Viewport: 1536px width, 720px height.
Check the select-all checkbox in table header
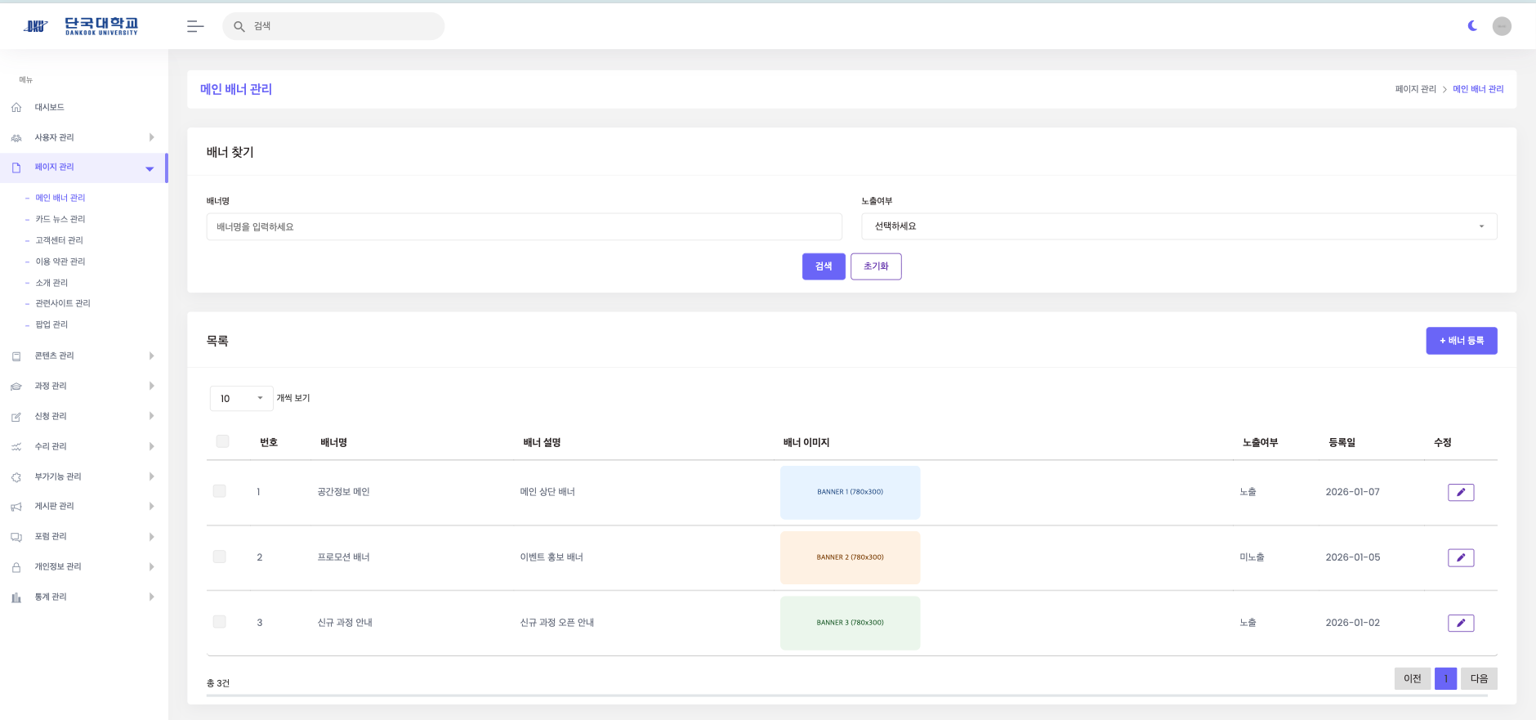tap(222, 441)
